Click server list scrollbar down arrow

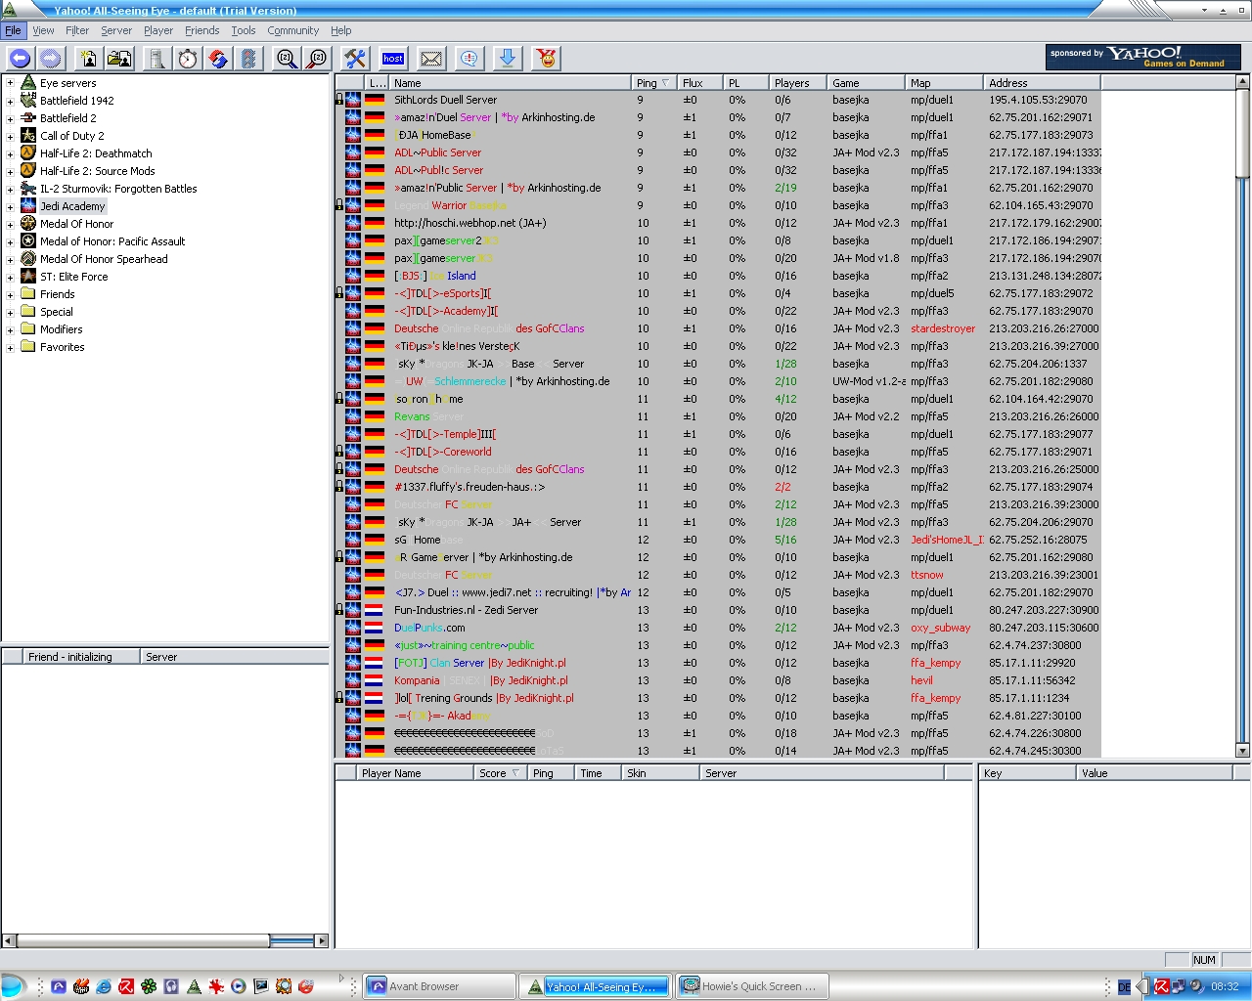point(1242,751)
